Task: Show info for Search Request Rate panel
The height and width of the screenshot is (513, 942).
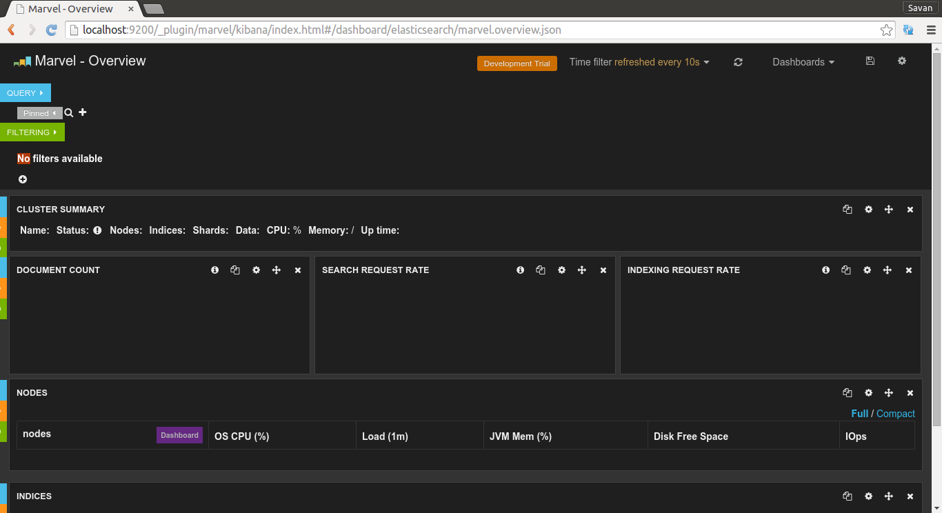Action: tap(521, 270)
